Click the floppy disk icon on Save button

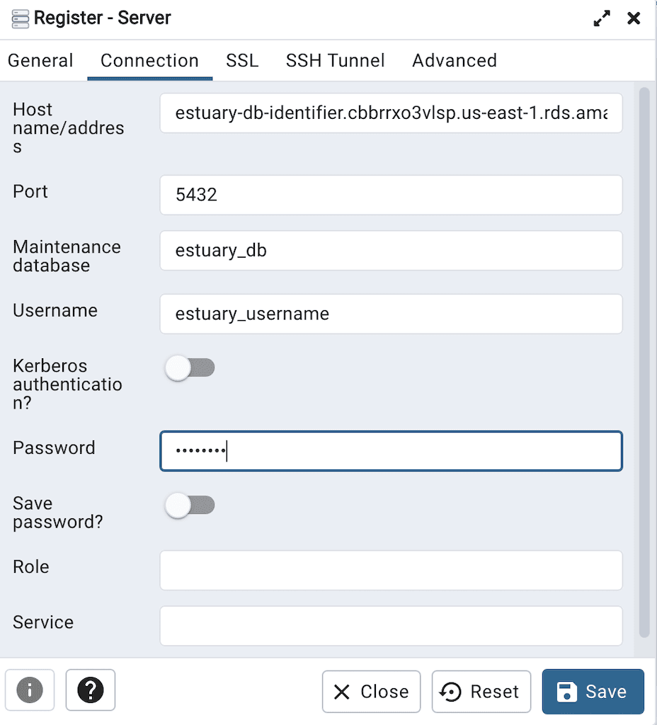[567, 692]
